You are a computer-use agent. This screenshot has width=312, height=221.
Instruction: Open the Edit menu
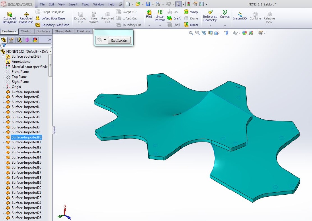pyautogui.click(x=51, y=4)
